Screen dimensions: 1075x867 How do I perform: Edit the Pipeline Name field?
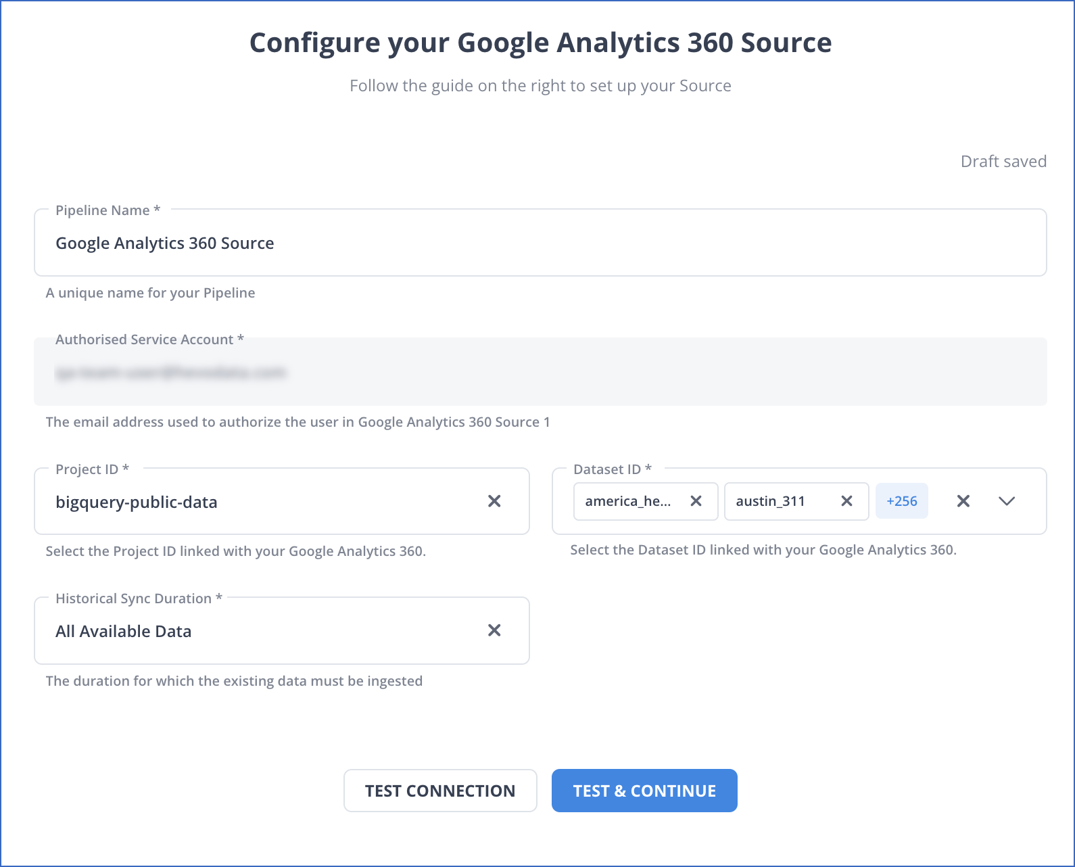coord(540,243)
